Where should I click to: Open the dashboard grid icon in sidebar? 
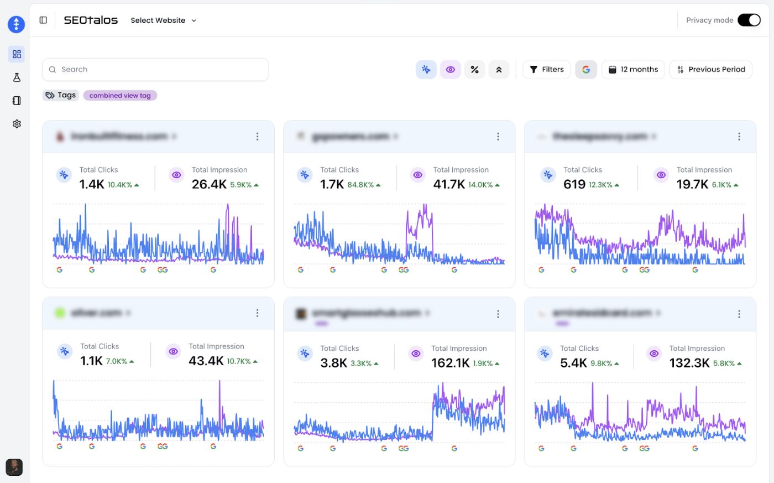17,54
